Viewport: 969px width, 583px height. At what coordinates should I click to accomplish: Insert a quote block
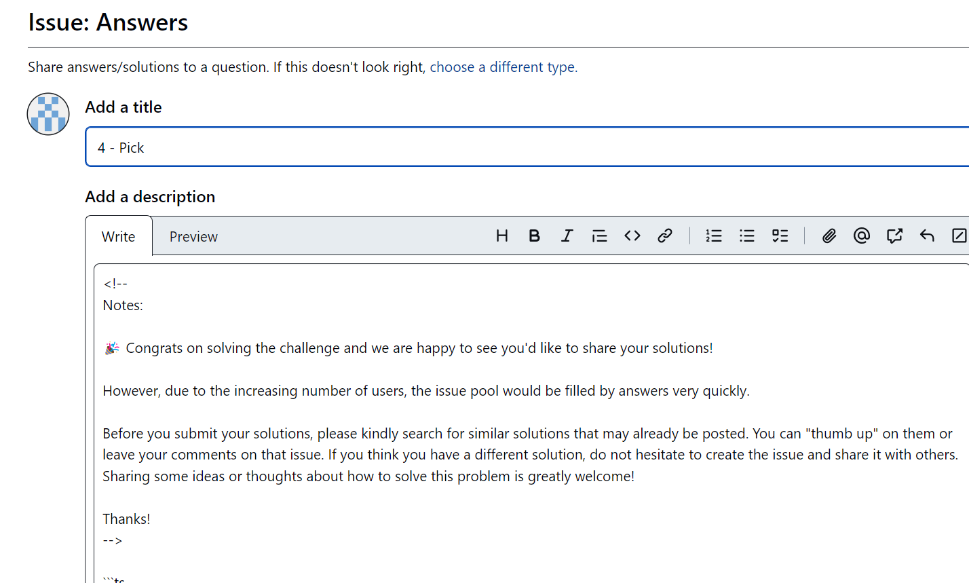point(600,236)
